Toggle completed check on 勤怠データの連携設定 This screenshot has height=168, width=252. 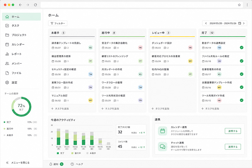242,48
